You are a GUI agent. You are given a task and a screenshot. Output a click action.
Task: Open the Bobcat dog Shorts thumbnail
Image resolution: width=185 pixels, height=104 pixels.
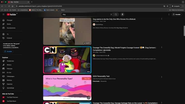click(67, 31)
